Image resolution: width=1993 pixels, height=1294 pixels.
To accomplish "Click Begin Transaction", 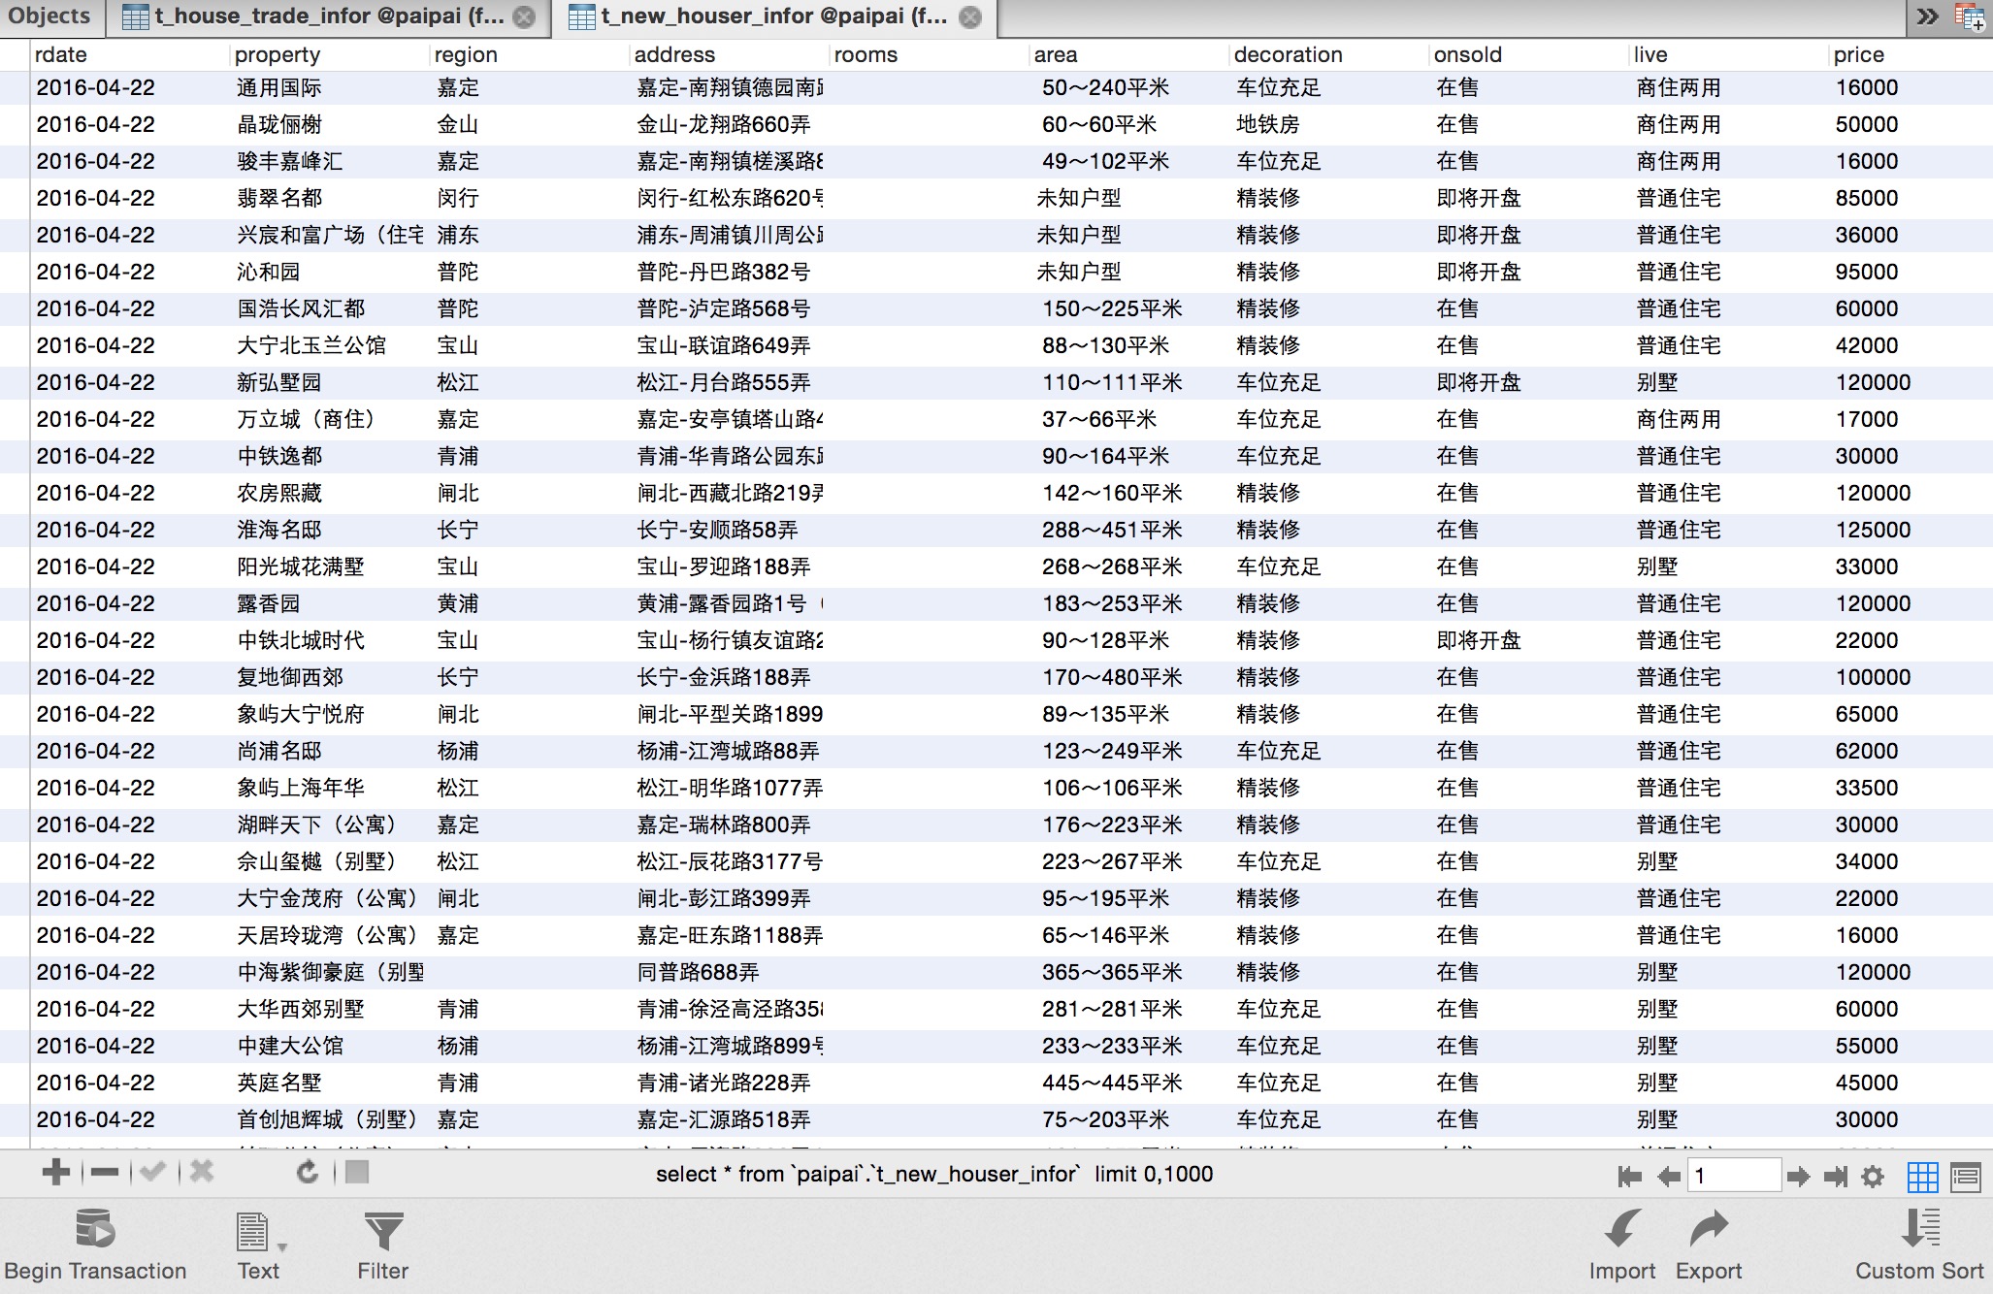I will 95,1245.
